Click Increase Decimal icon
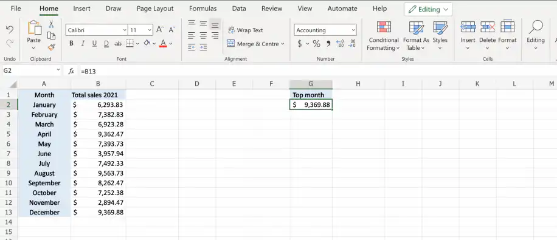Viewport: 557px width, 240px height. point(340,44)
